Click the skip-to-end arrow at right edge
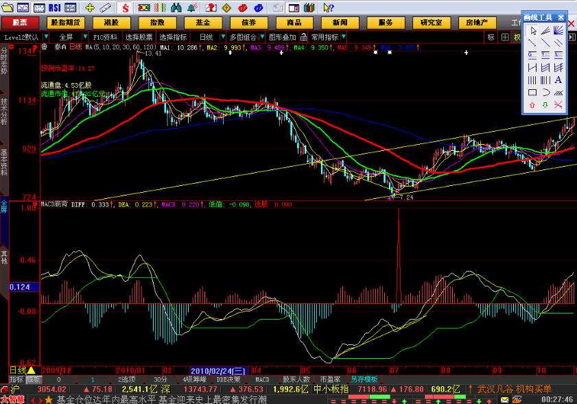Viewport: 577px width, 404px height. coord(572,37)
